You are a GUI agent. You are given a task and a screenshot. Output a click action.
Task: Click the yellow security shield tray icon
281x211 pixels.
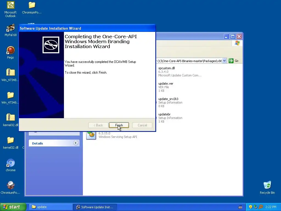coord(251,207)
